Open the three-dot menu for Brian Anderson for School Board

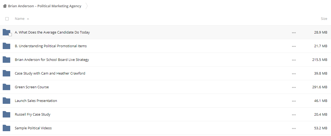294,60
